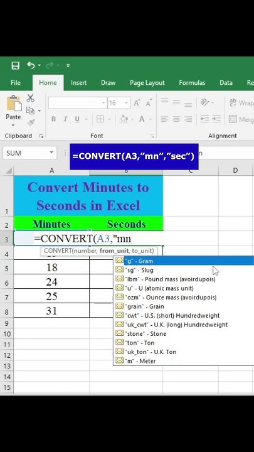The height and width of the screenshot is (452, 254).
Task: Open the Copy options dropdown arrow
Action: pyautogui.click(x=39, y=110)
